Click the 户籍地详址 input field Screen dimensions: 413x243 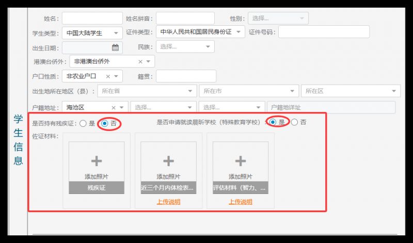pos(331,107)
